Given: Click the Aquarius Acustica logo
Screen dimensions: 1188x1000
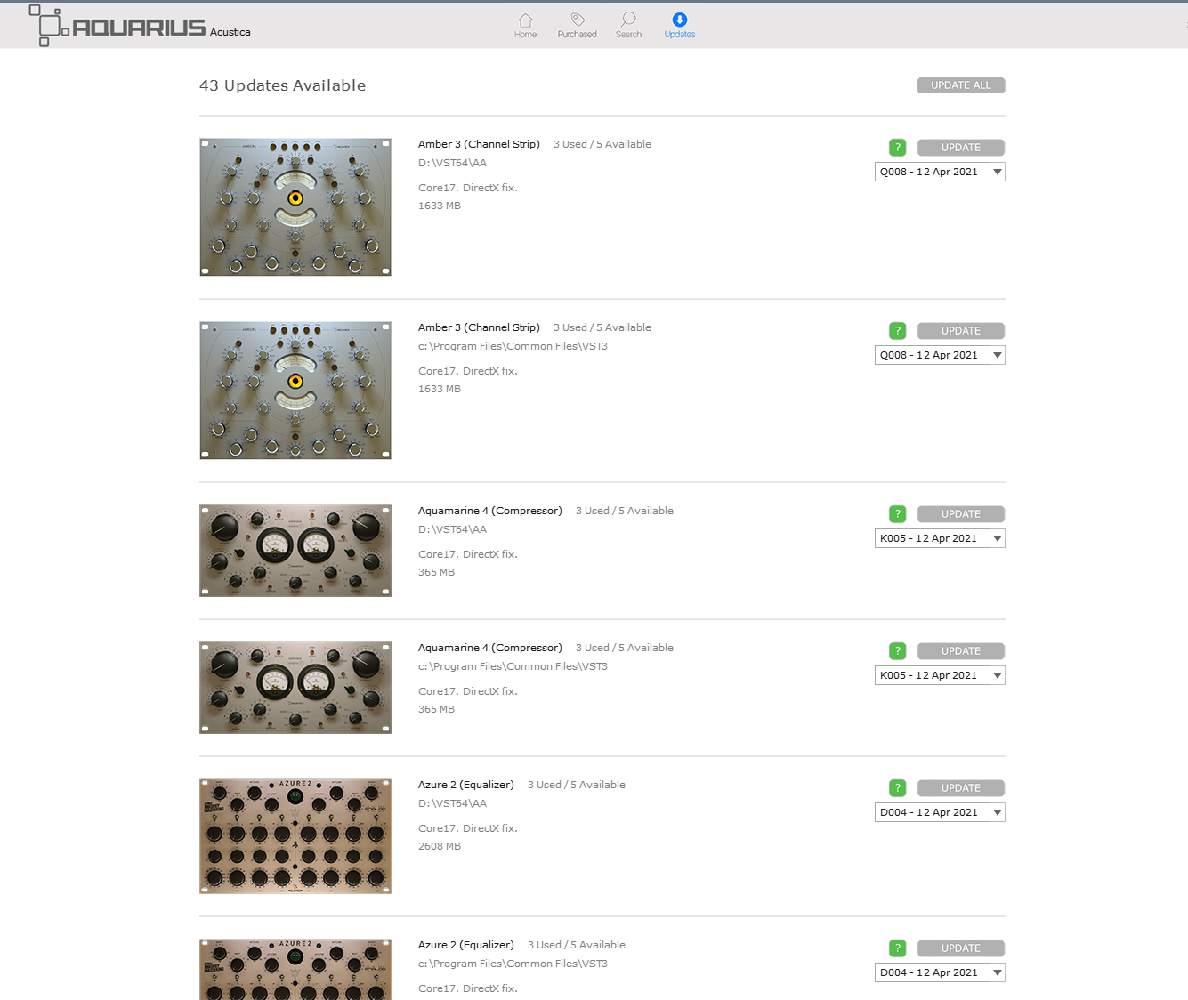Looking at the screenshot, I should click(x=140, y=26).
